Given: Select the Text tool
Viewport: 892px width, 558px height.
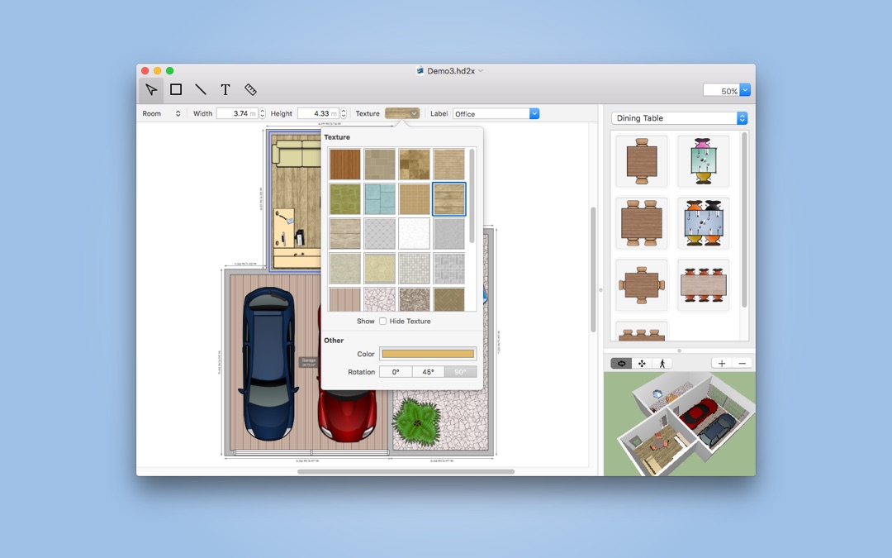Looking at the screenshot, I should tap(225, 90).
